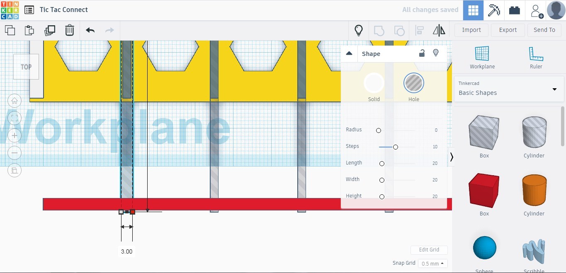Set shape to Solid

[x=374, y=83]
